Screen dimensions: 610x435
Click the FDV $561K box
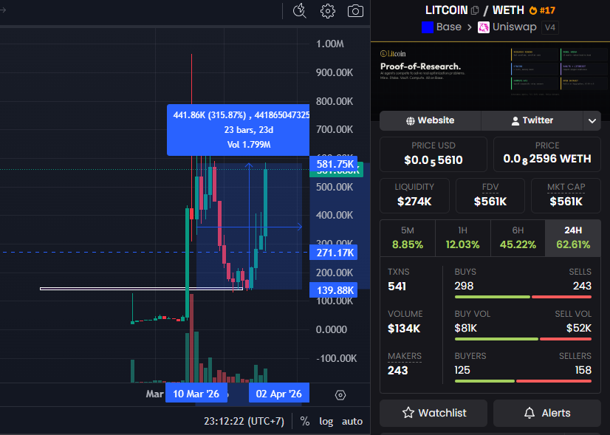pos(490,195)
